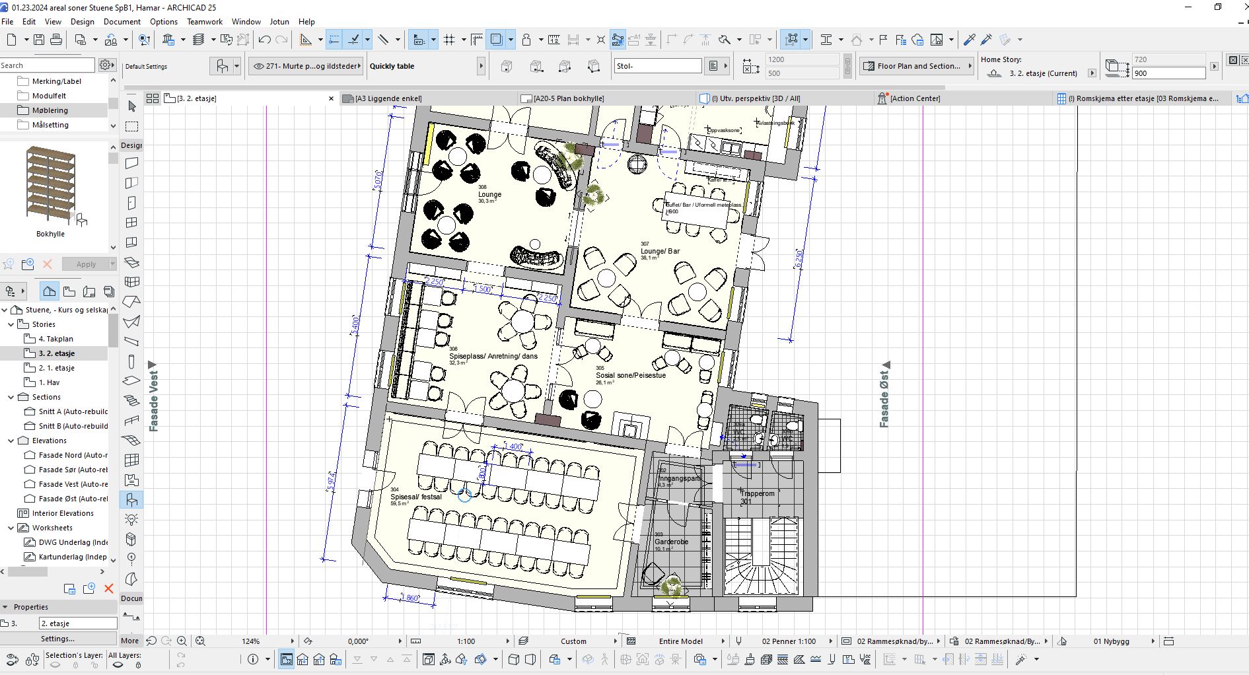This screenshot has height=675, width=1249.
Task: Pick up parameters with the eyedropper icon
Action: point(969,40)
